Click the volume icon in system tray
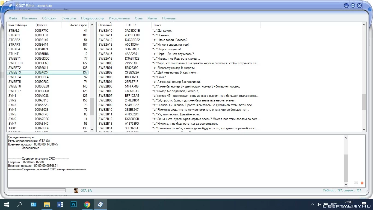This screenshot has width=373, height=210. point(319,205)
